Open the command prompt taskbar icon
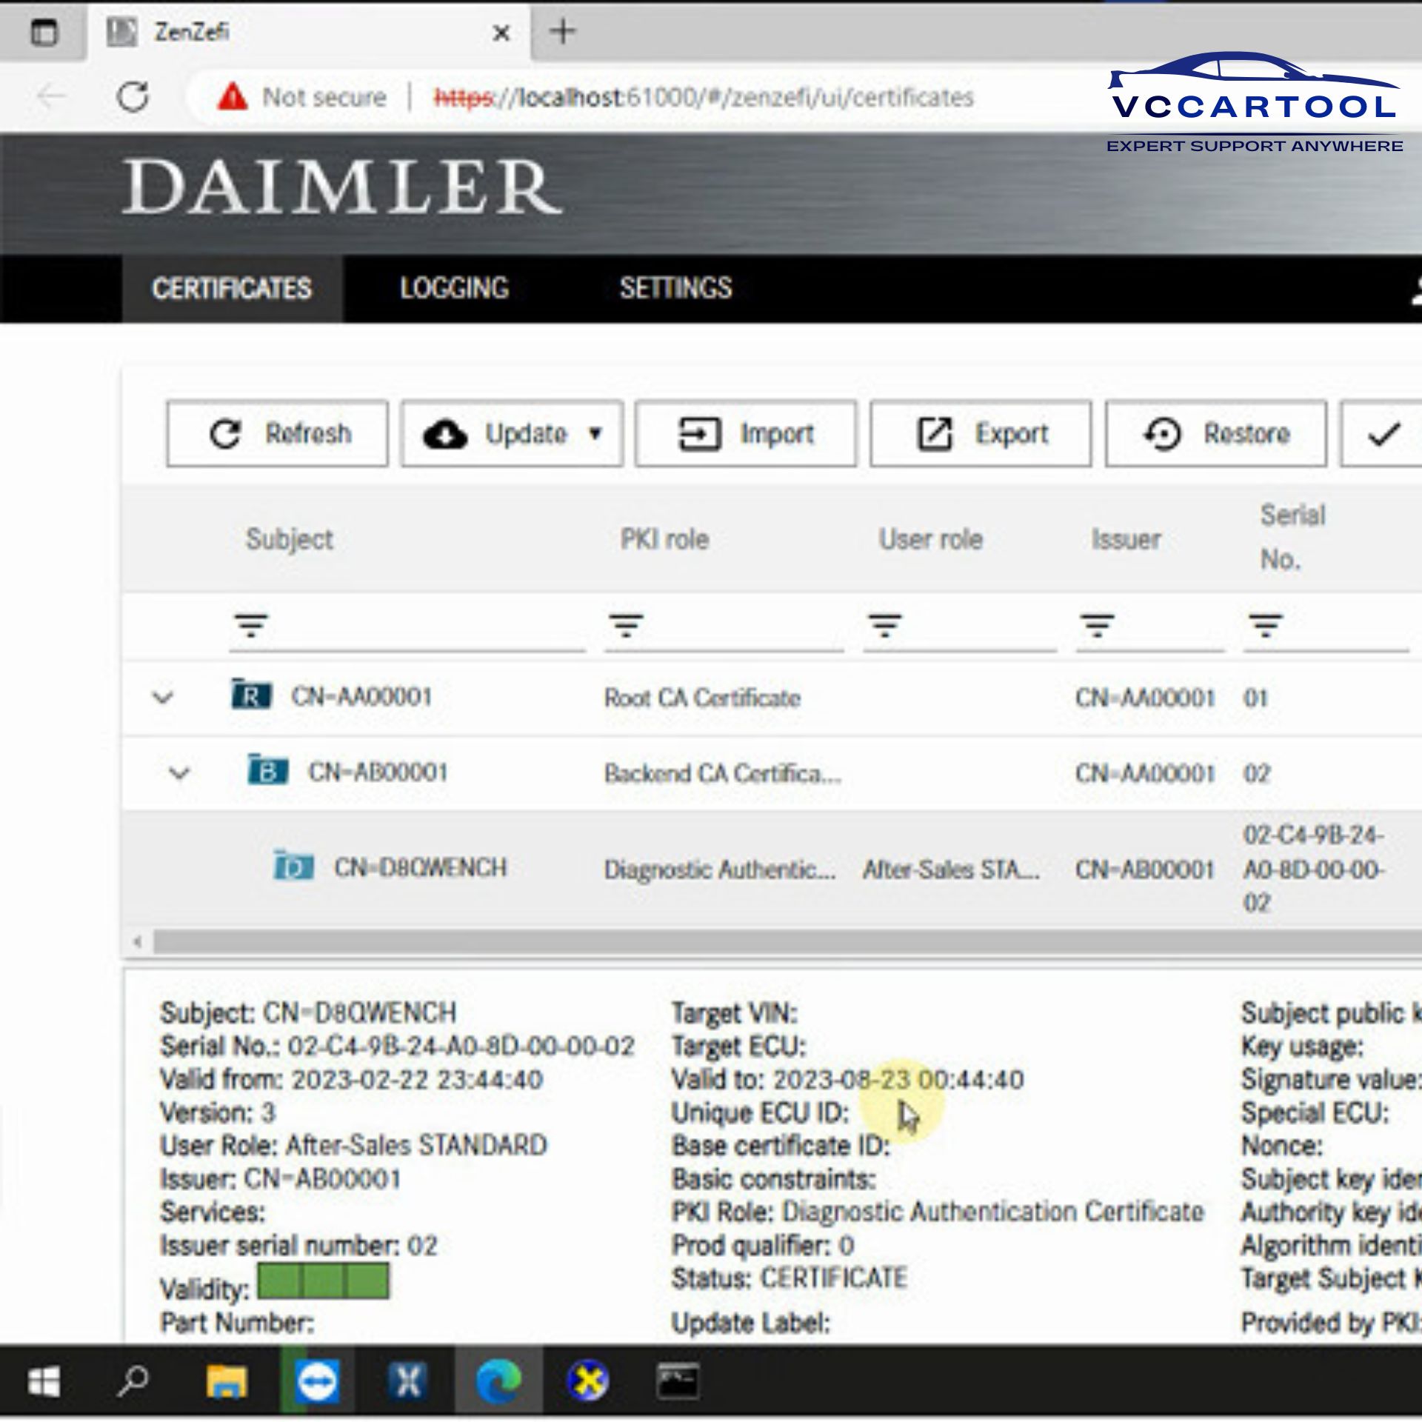The image size is (1422, 1422). coord(678,1381)
